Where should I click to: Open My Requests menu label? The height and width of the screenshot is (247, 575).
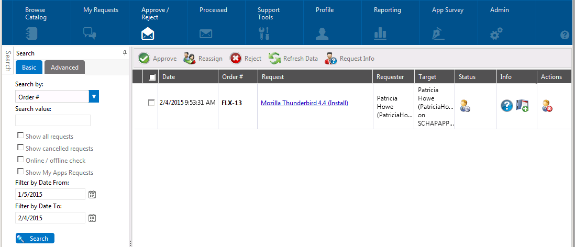101,10
